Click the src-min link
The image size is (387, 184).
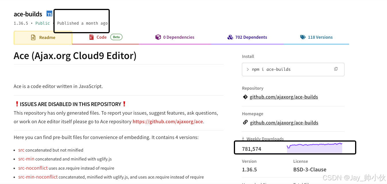pyautogui.click(x=26, y=159)
